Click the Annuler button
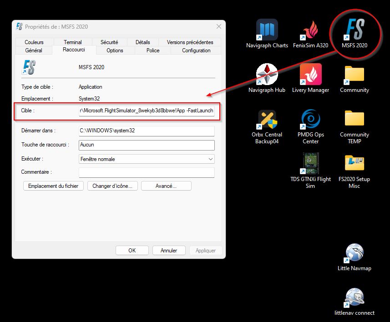The image size is (390, 322). click(x=169, y=251)
